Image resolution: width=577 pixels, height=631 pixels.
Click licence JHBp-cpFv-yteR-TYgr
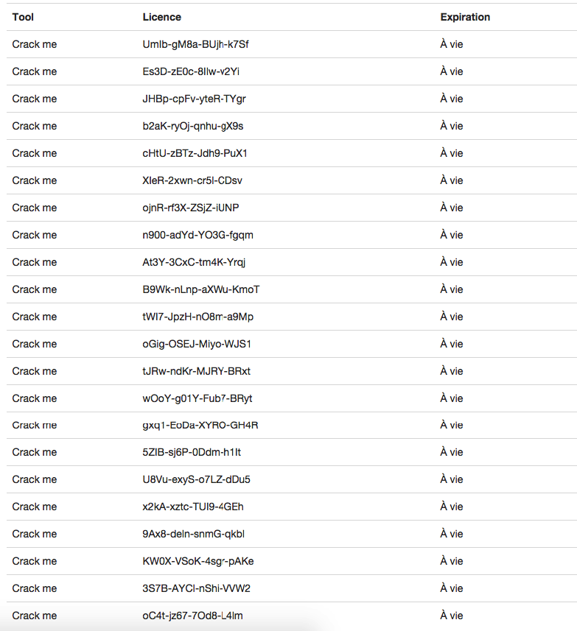tap(194, 99)
